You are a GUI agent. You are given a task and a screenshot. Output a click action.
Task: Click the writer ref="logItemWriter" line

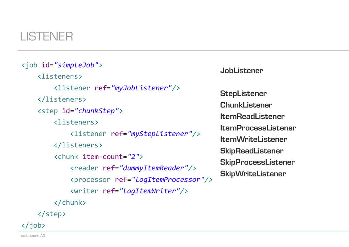point(129,191)
